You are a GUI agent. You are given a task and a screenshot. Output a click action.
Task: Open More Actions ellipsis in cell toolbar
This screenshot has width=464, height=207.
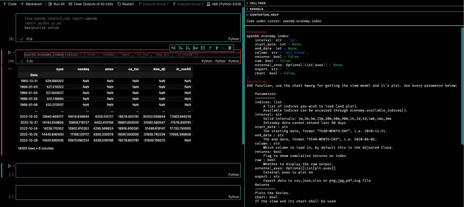(x=223, y=48)
